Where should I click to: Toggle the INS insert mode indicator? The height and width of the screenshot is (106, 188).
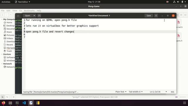click(x=172, y=92)
